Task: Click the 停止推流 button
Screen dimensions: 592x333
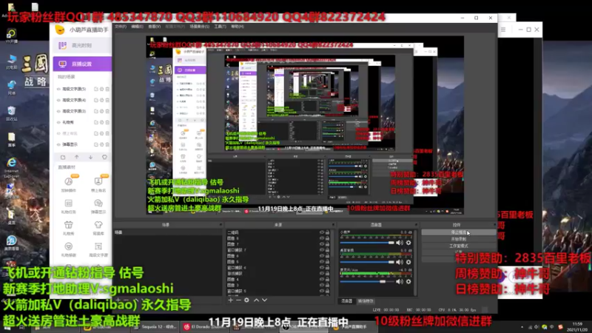Action: click(x=459, y=232)
